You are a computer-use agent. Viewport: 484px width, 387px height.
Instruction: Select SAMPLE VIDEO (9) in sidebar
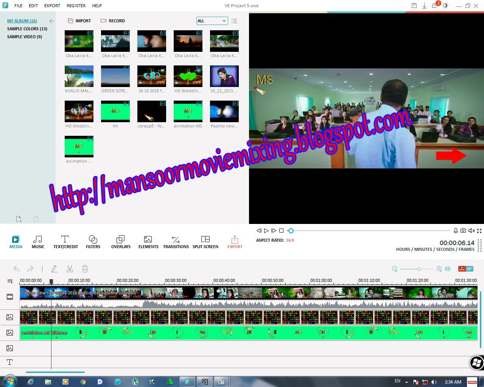point(25,37)
